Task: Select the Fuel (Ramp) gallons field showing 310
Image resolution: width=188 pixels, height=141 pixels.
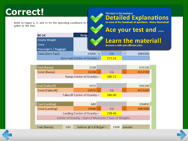Action: [x=68, y=127]
